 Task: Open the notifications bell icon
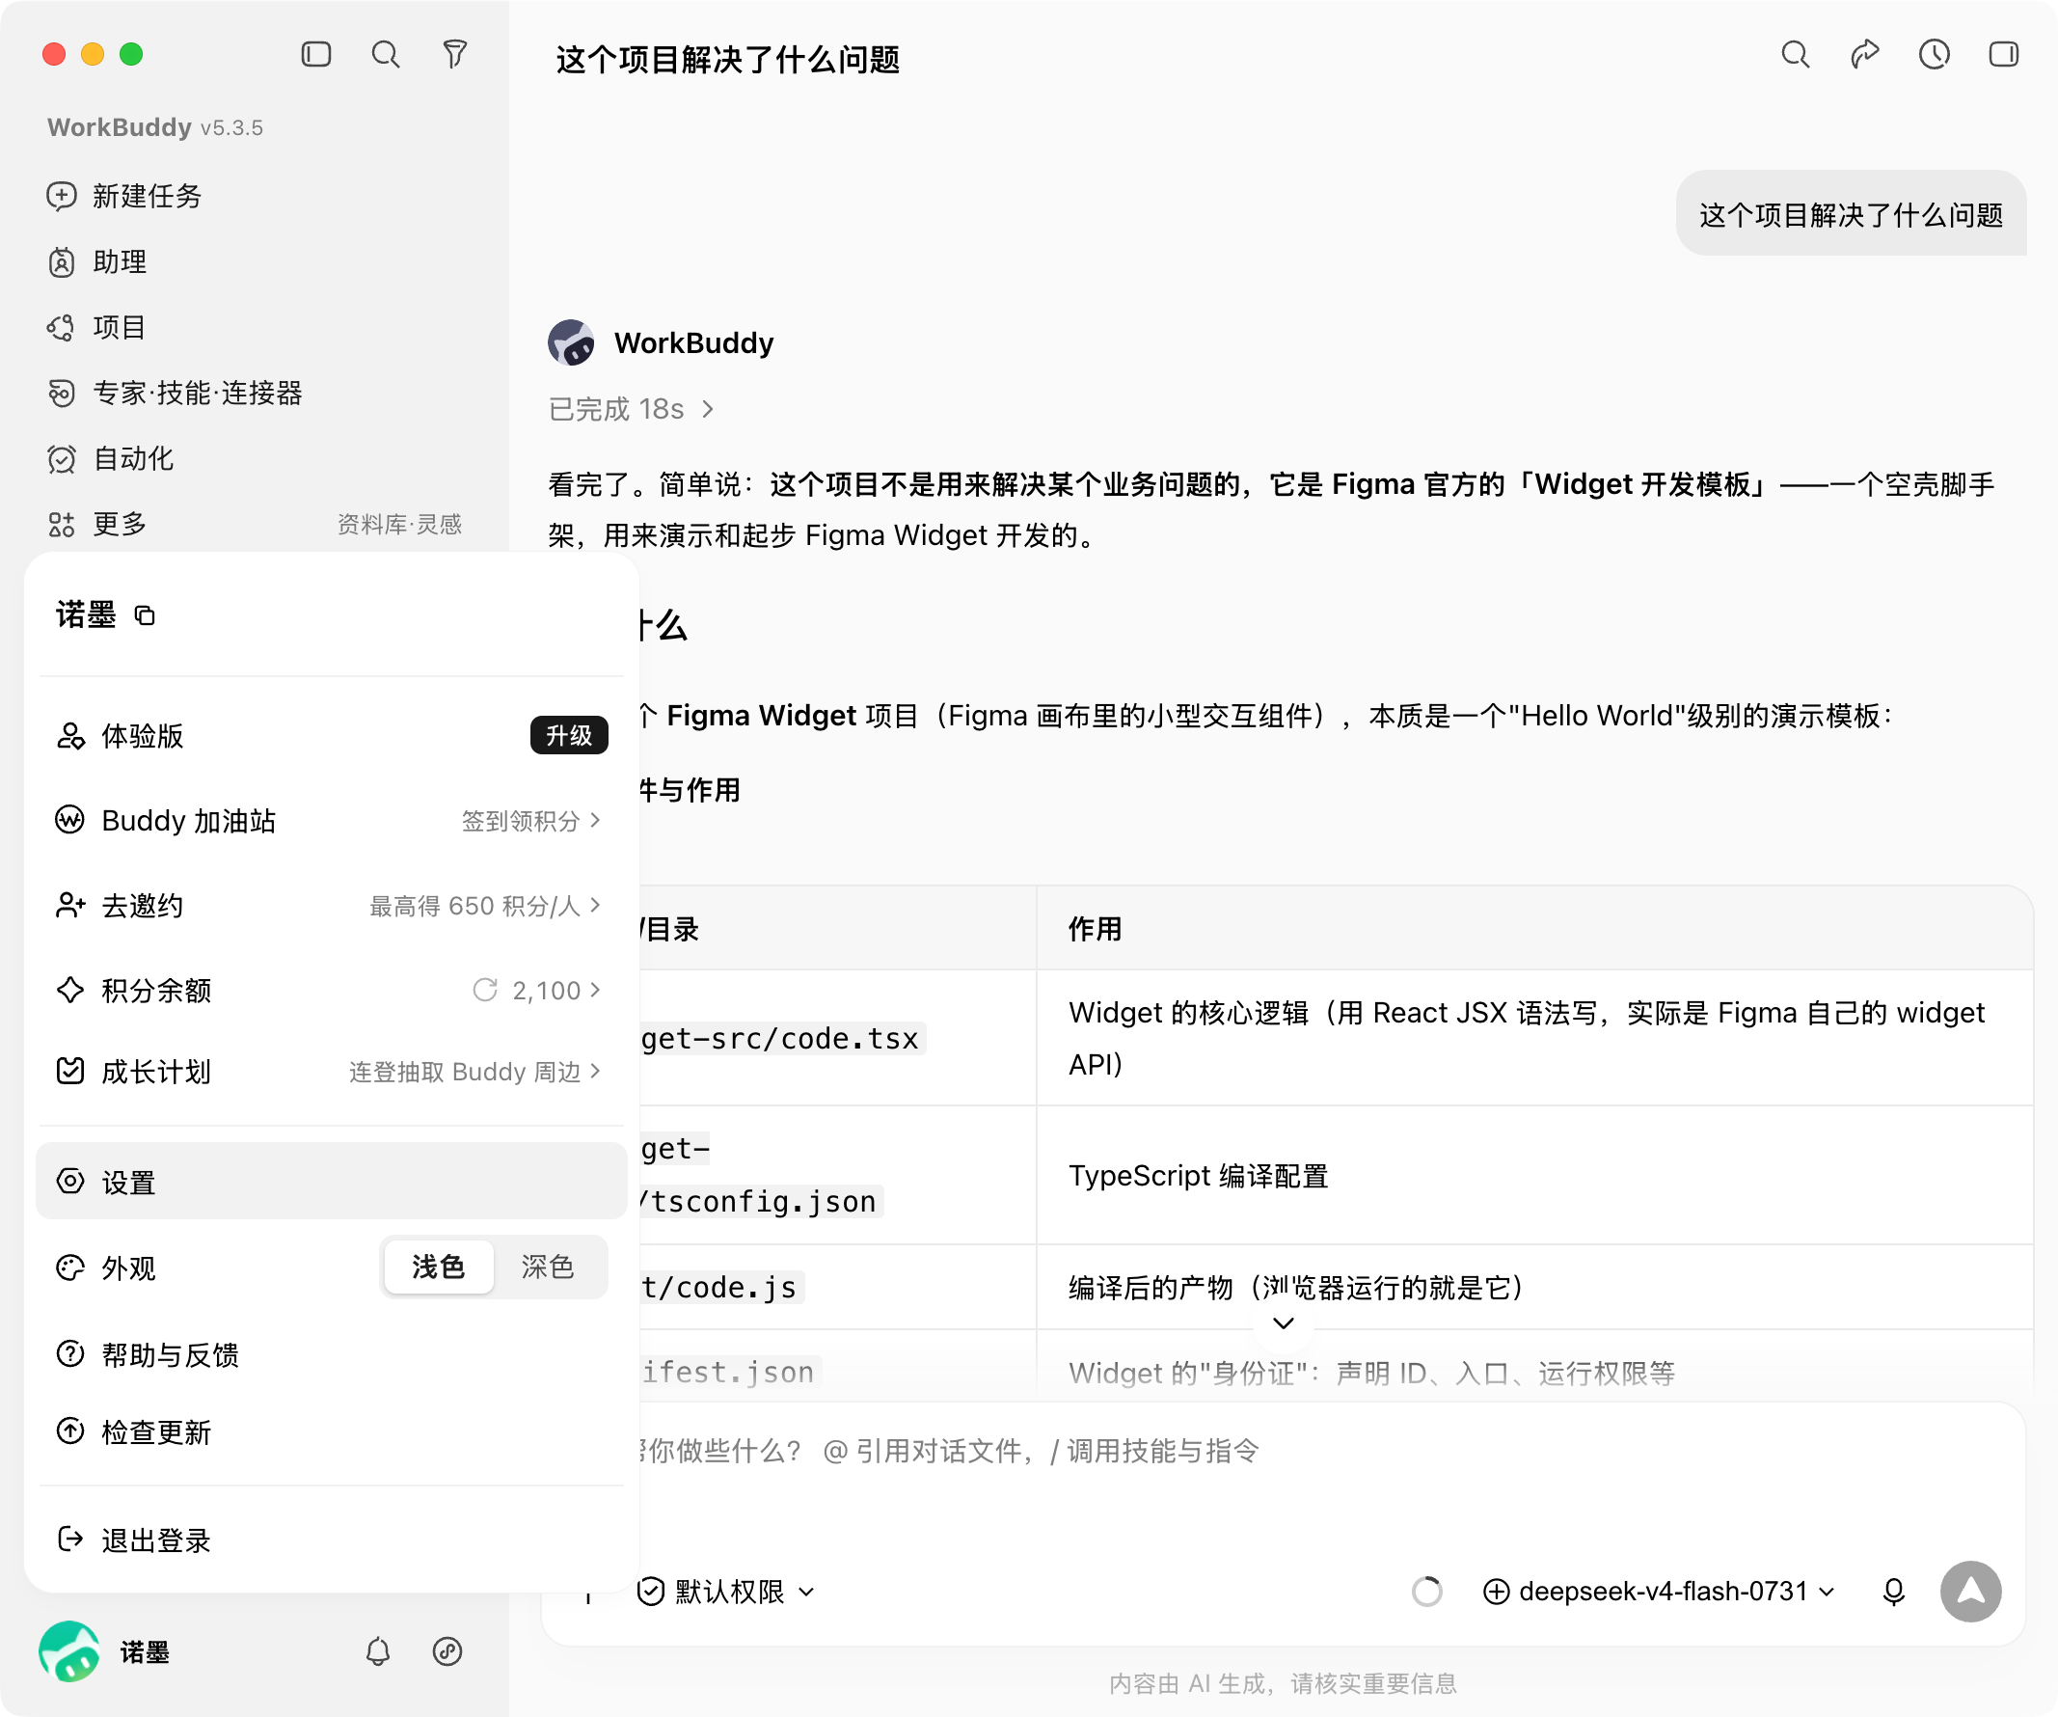click(x=378, y=1652)
